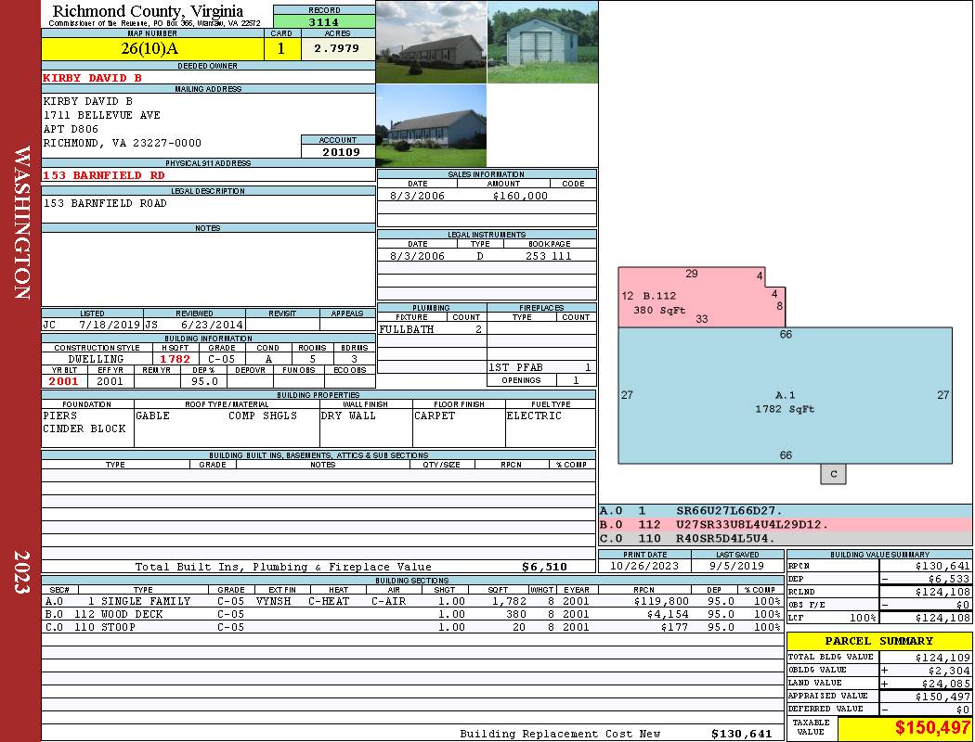Click the DEP value $6,533
This screenshot has height=742, width=975.
(x=949, y=579)
